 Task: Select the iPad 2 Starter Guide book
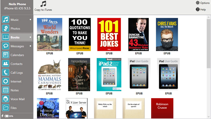(x=109, y=75)
